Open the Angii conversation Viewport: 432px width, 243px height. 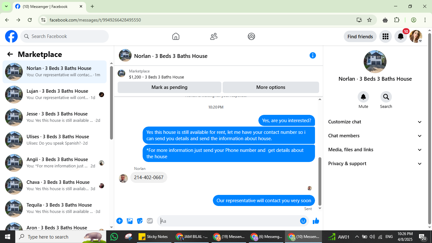coord(54,163)
